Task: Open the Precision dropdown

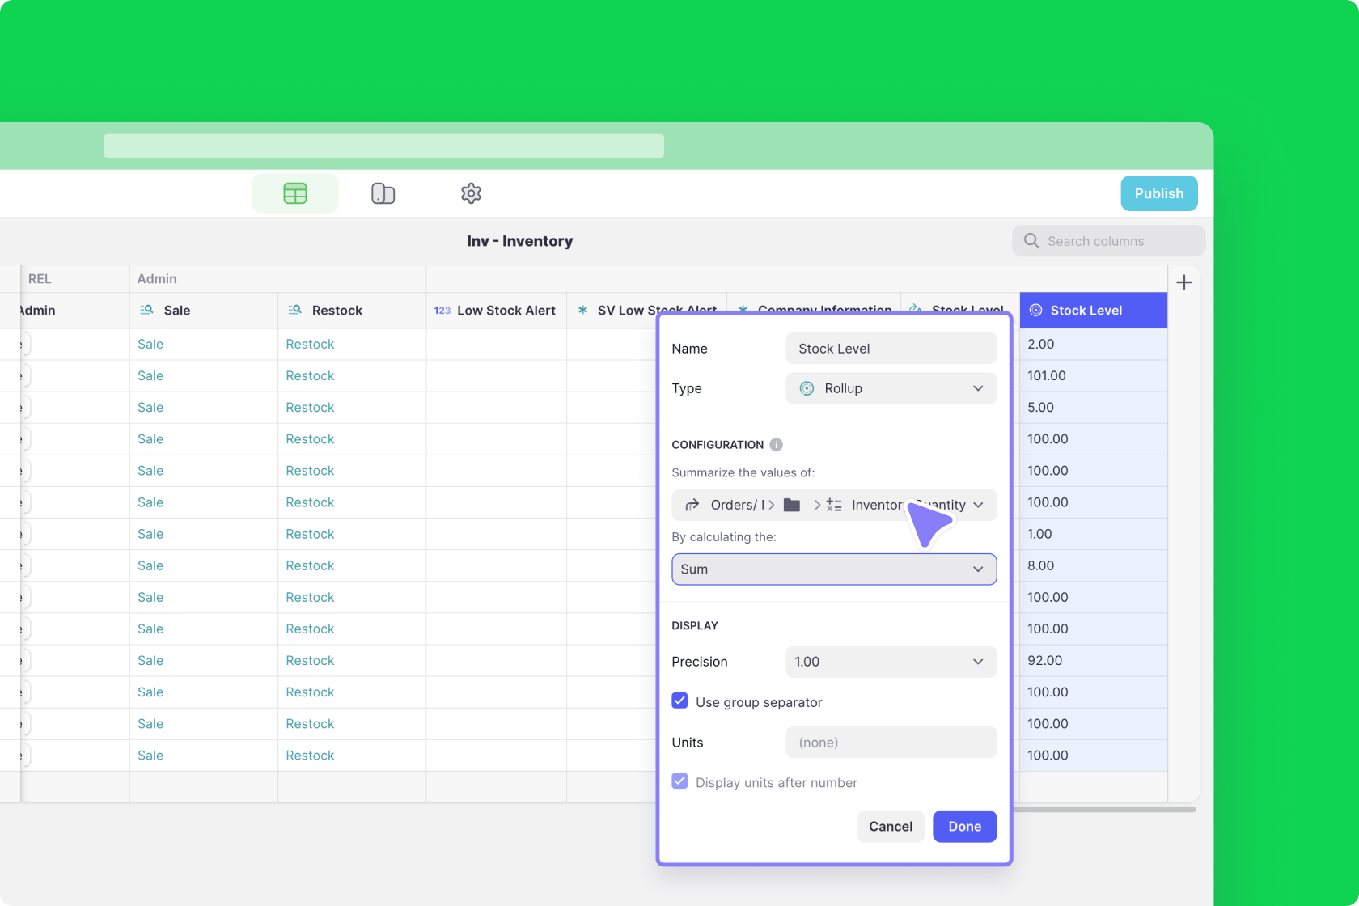Action: [891, 662]
